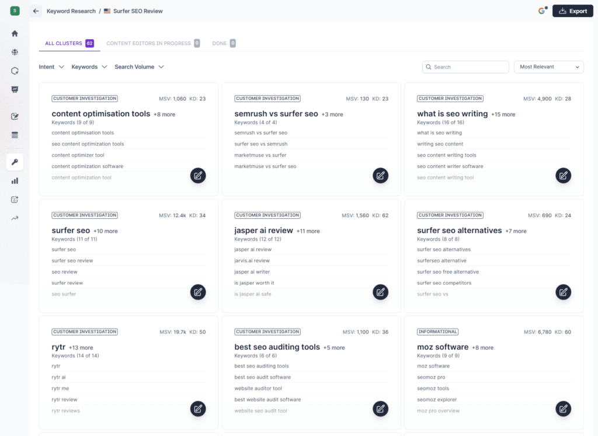Click inside the Search input field
This screenshot has height=436, width=598.
pyautogui.click(x=465, y=67)
